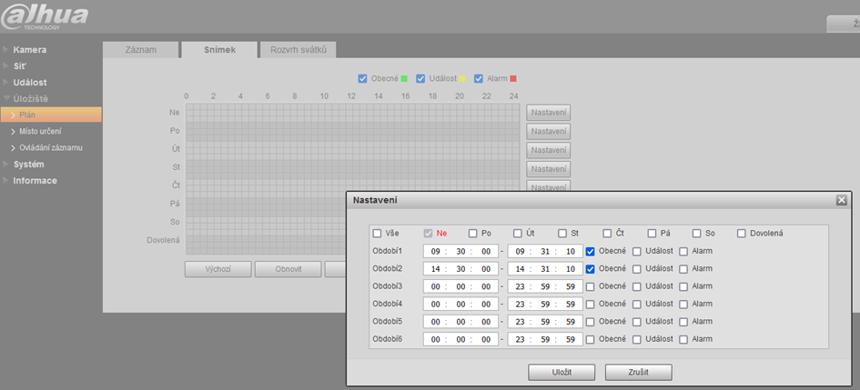This screenshot has height=390, width=860.
Task: Check the Po day checkbox
Action: 473,234
